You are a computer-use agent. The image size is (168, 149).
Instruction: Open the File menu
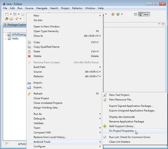(5, 8)
